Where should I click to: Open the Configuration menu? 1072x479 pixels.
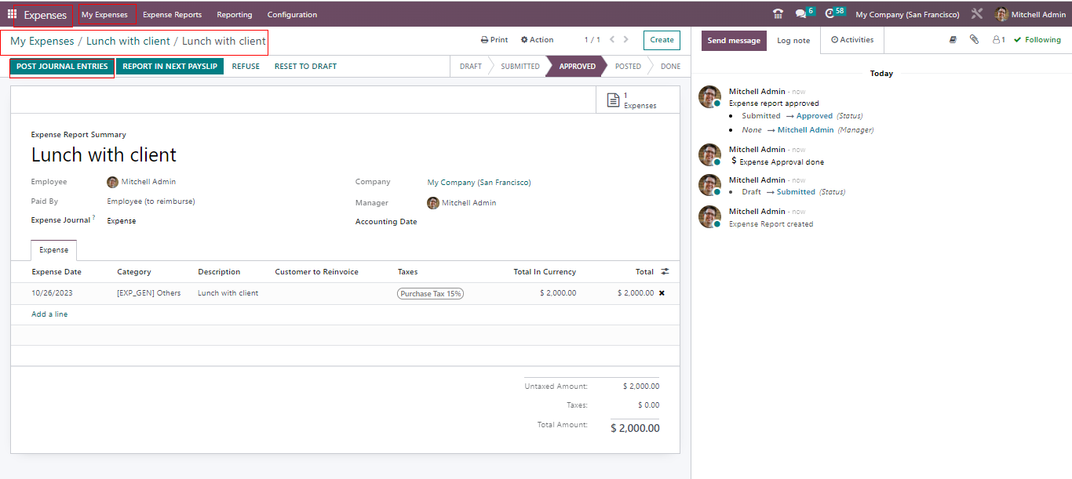click(292, 15)
